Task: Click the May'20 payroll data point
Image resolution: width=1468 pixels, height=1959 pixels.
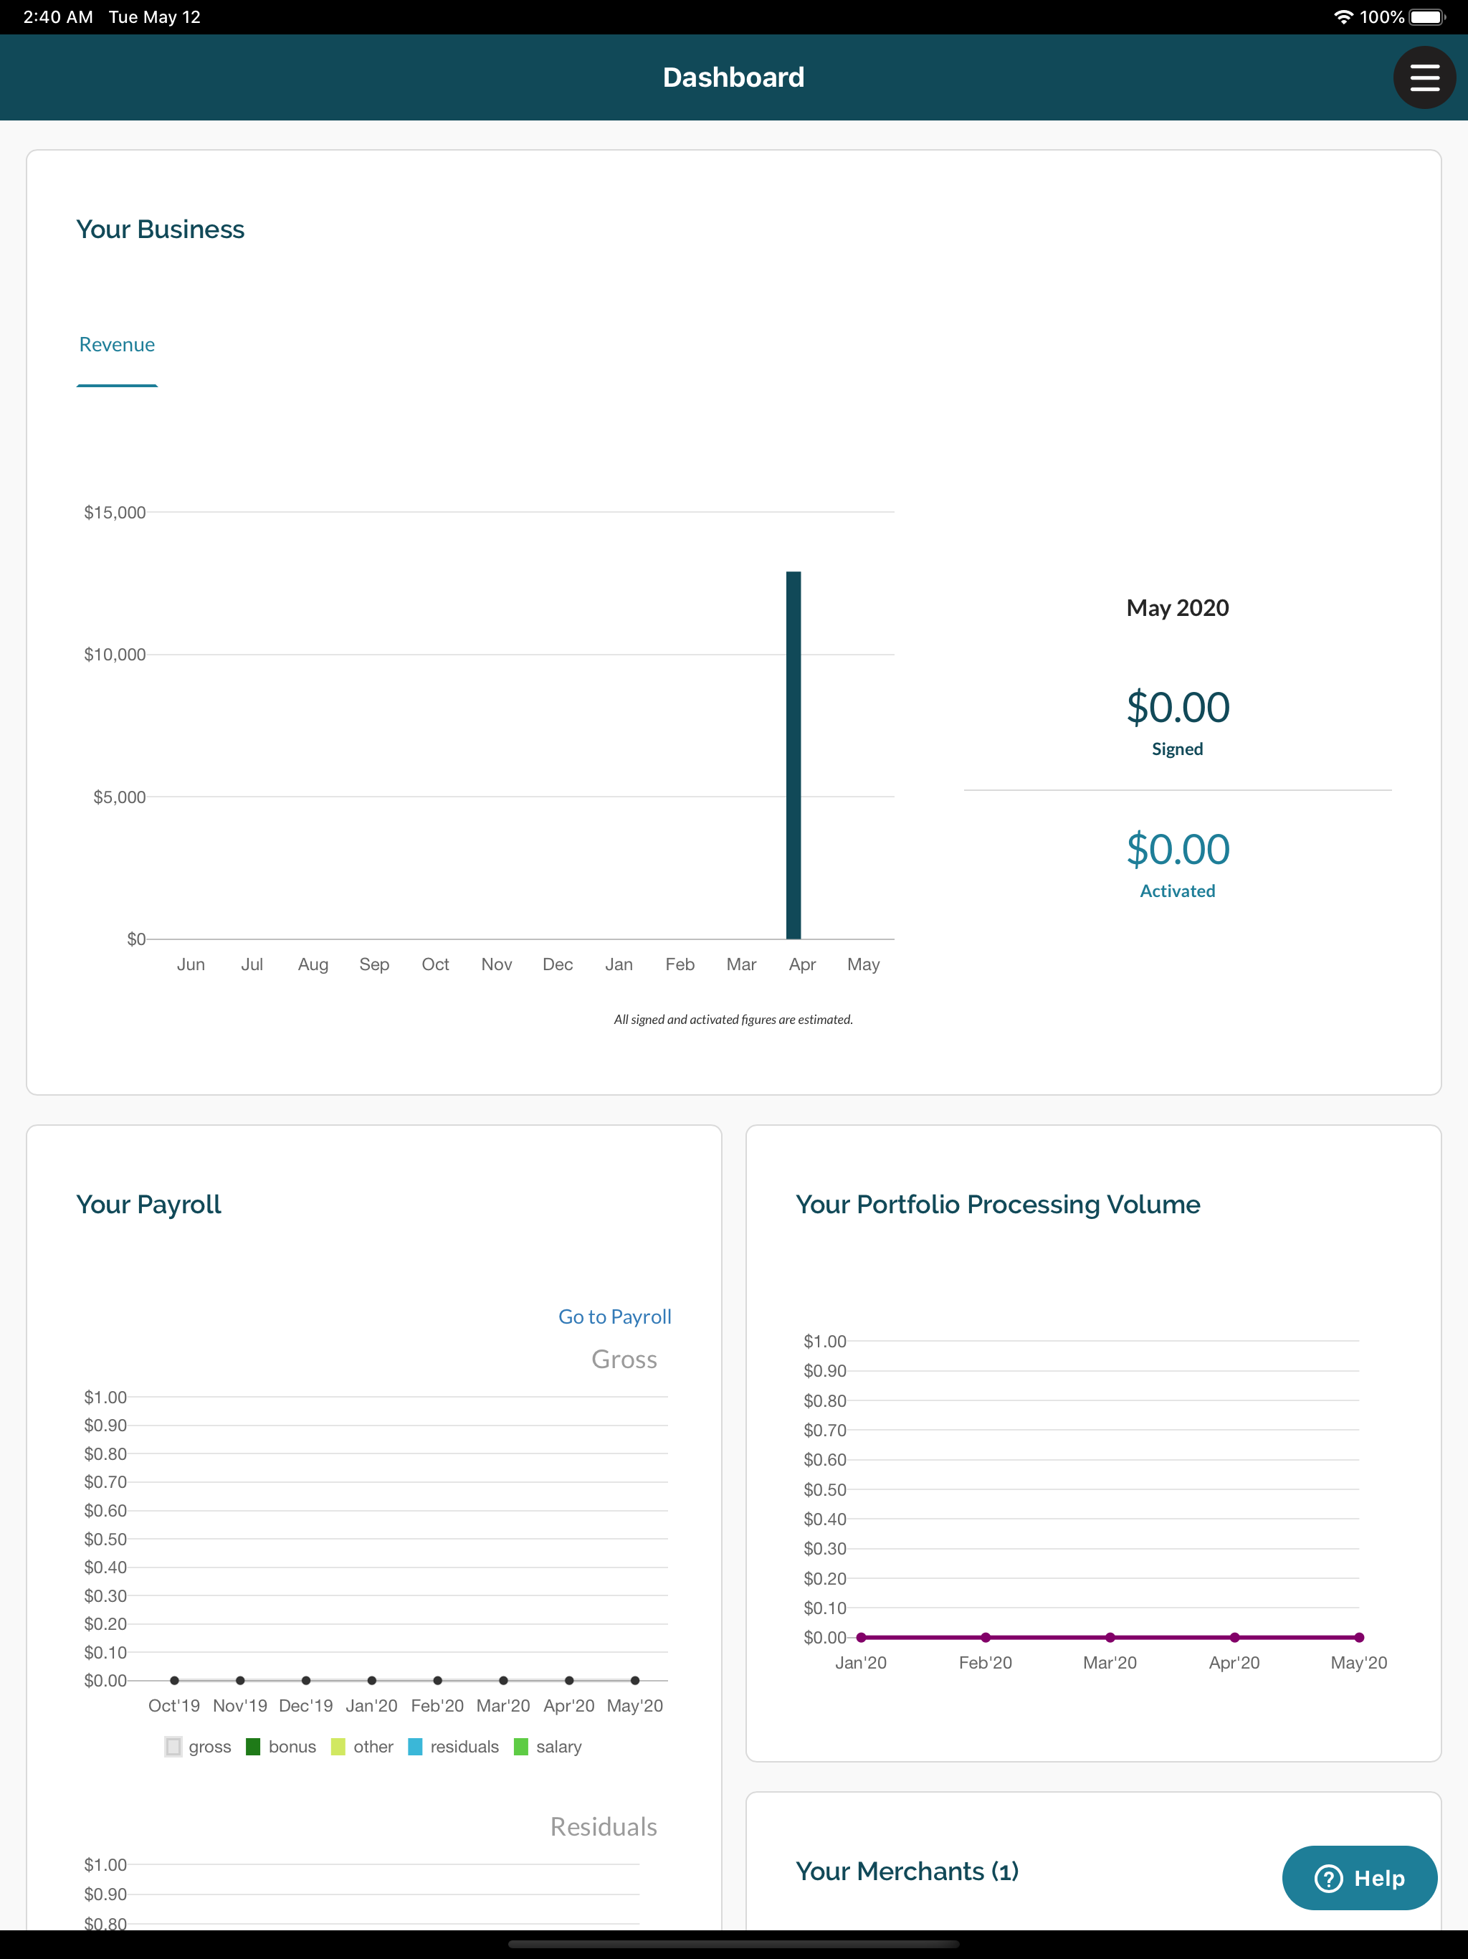Action: tap(635, 1680)
